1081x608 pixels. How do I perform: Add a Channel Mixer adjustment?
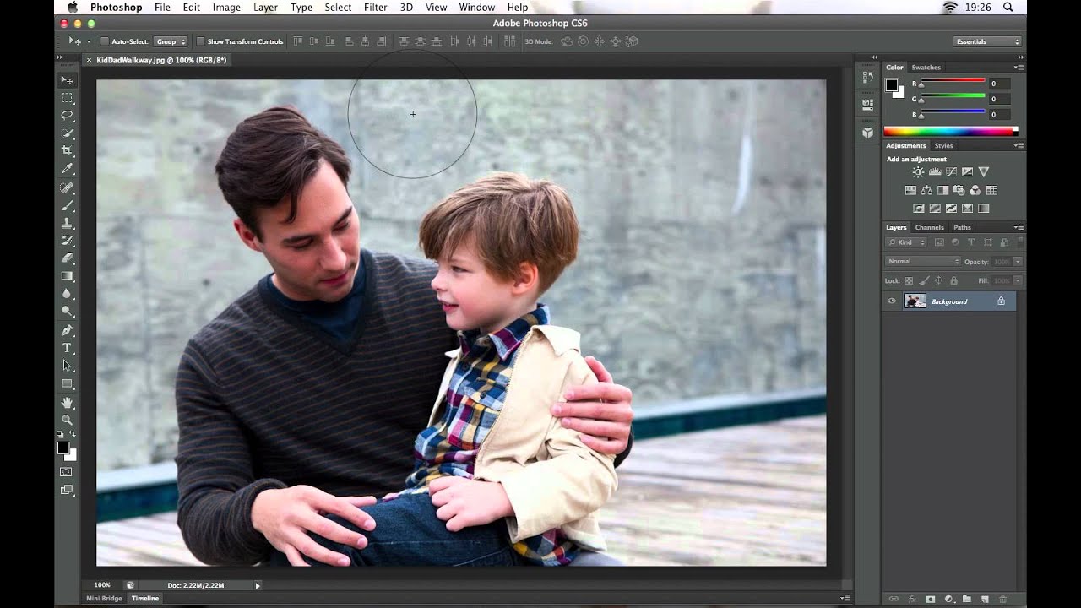point(975,190)
